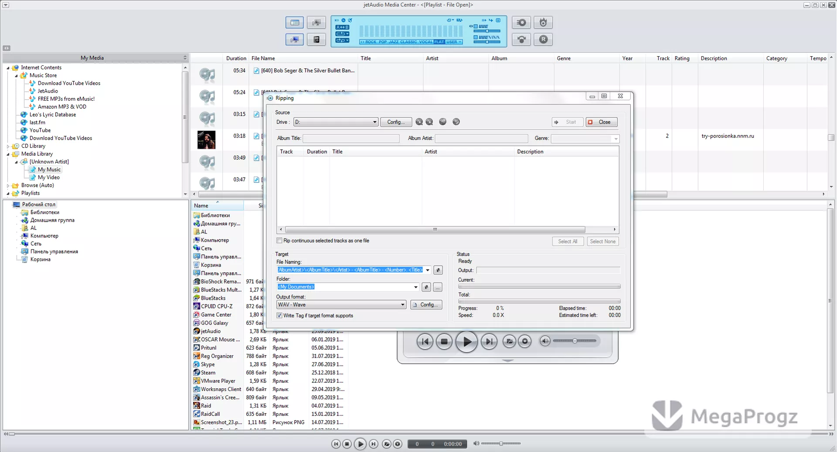This screenshot has width=837, height=452.
Task: Click the jetAudio shortcut icon in file list
Action: point(197,331)
